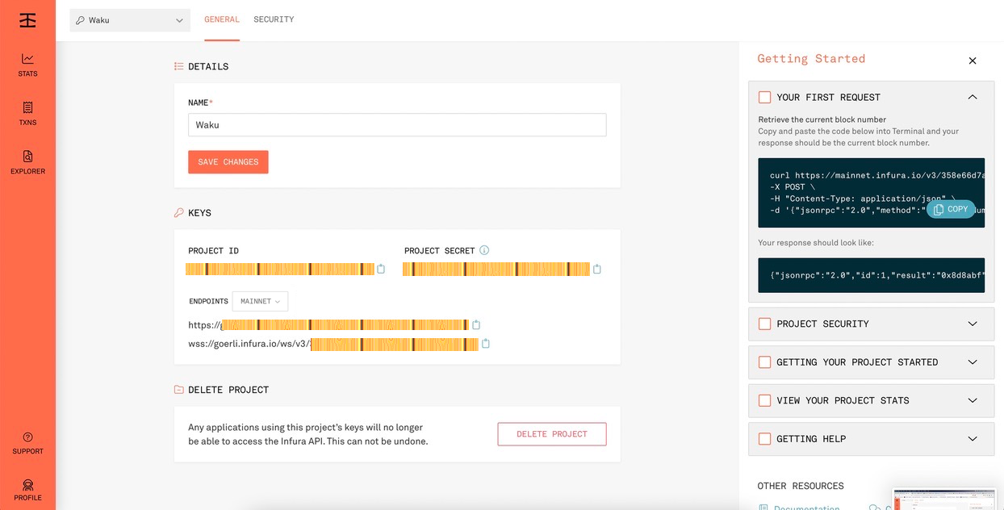Click into the project Name field

pyautogui.click(x=397, y=125)
